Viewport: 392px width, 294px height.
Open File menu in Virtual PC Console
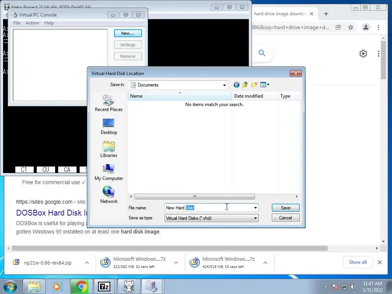(x=17, y=23)
